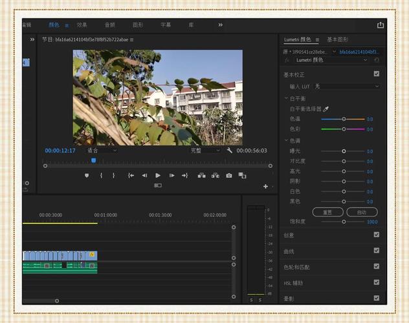Click the Extract button icon
This screenshot has width=409, height=323.
[216, 176]
